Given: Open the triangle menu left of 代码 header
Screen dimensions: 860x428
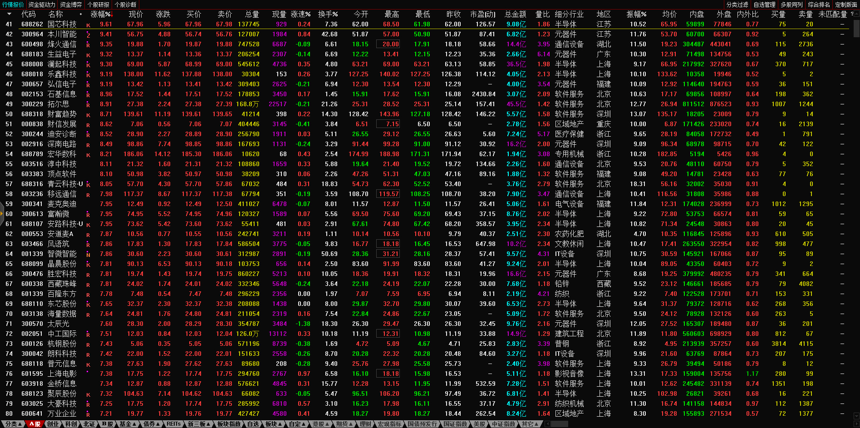Looking at the screenshot, I should pyautogui.click(x=9, y=14).
